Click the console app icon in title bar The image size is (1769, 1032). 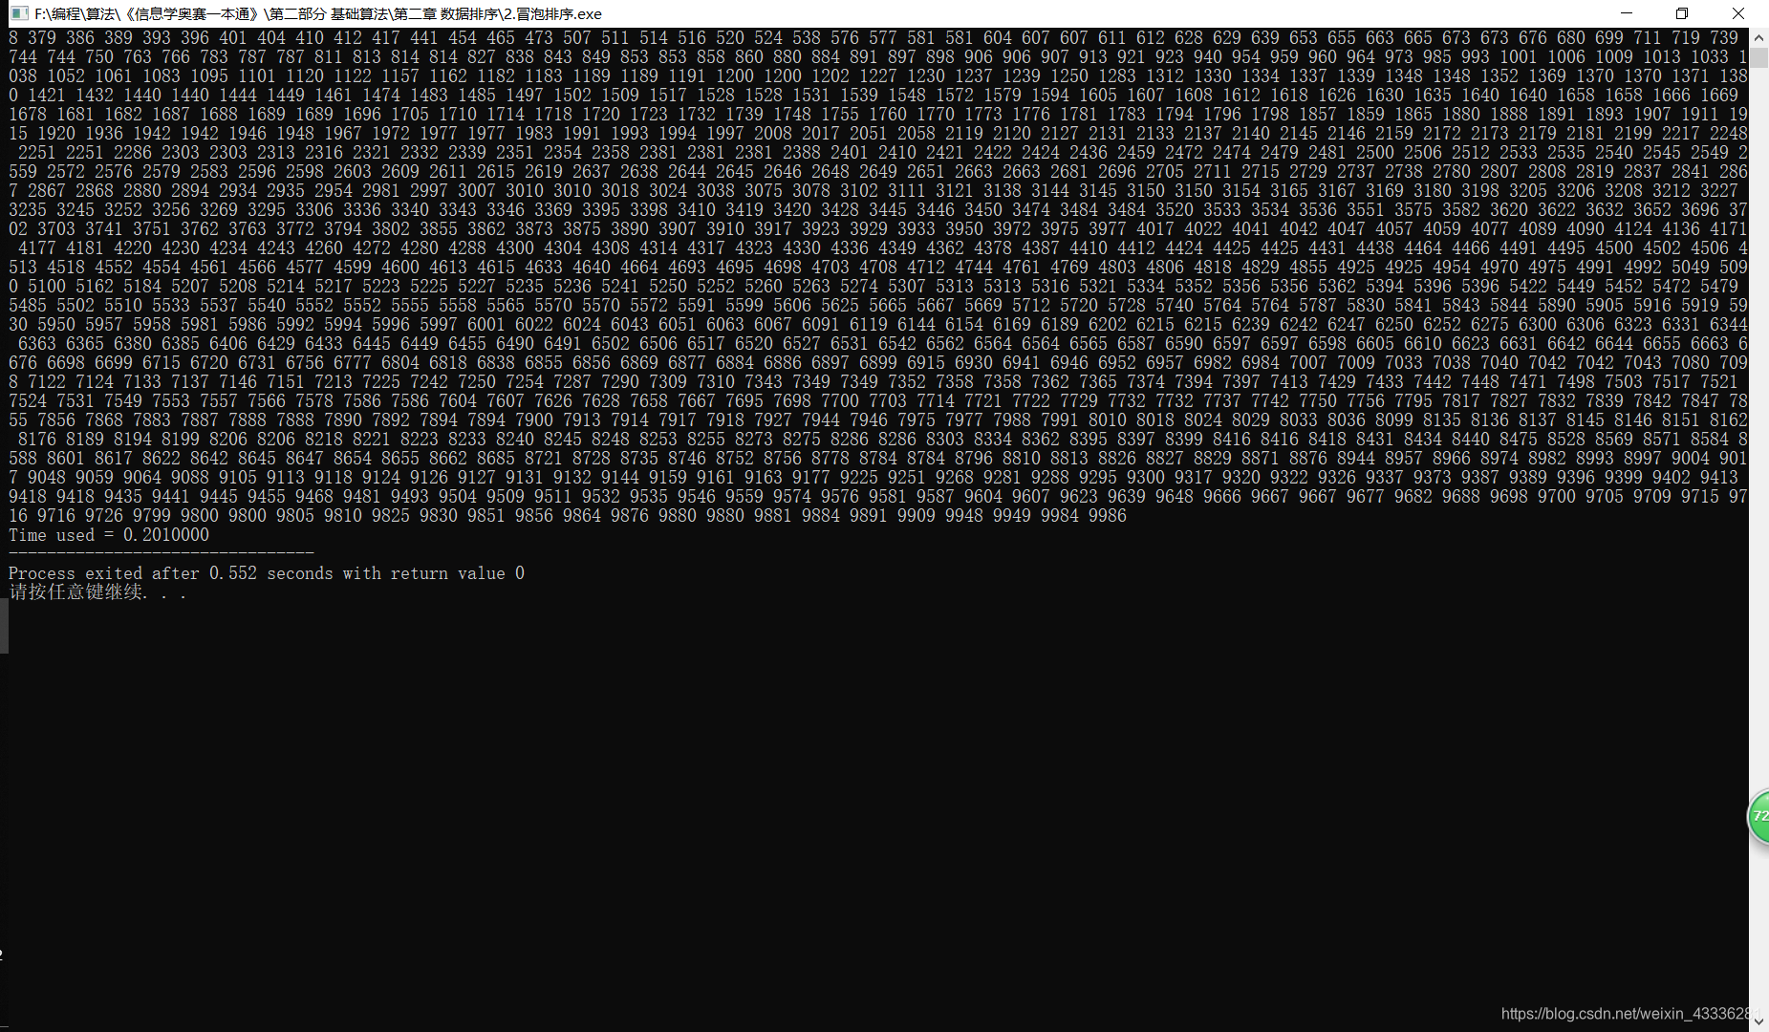click(x=18, y=13)
